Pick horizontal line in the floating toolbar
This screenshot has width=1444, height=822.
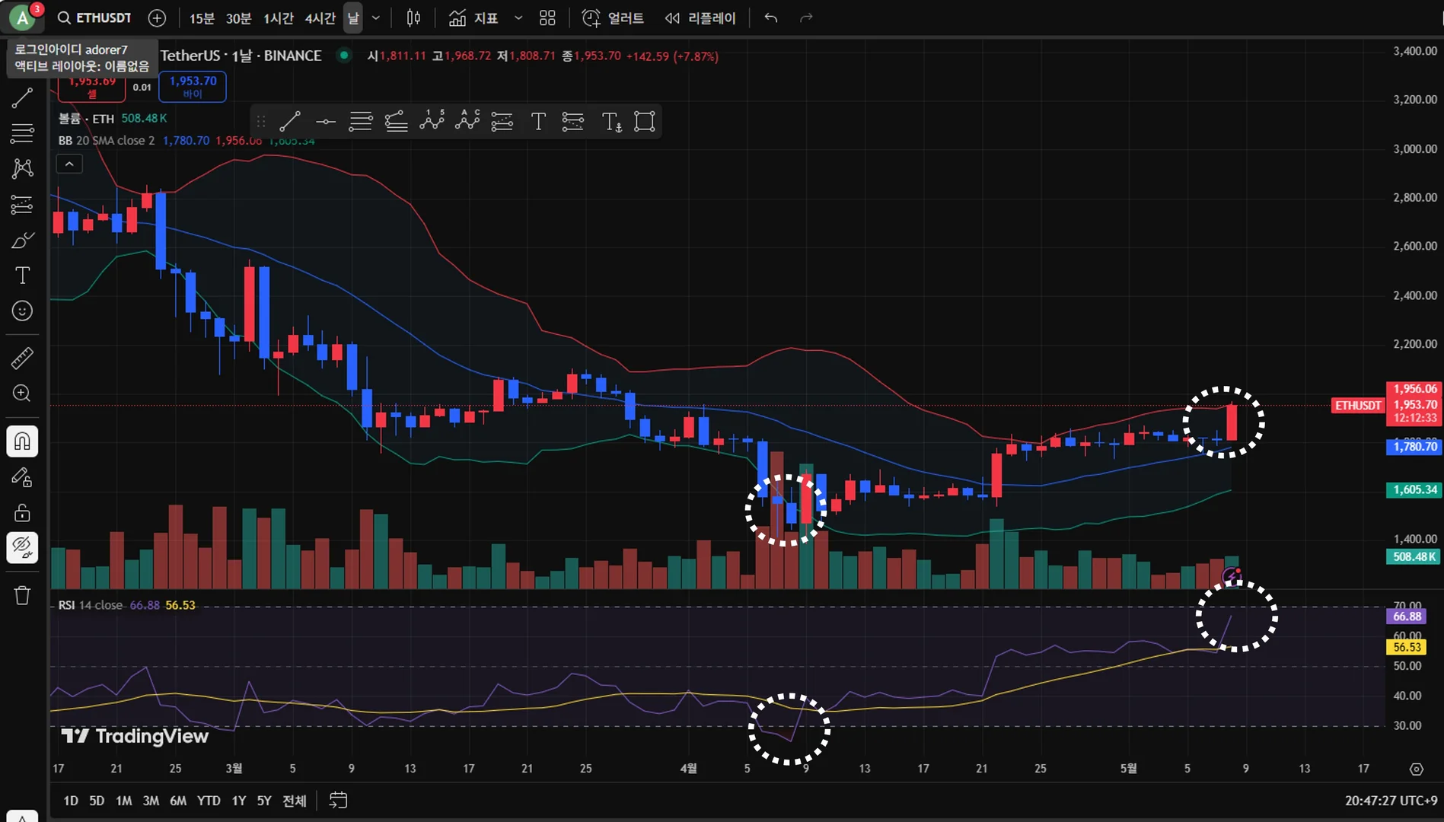coord(326,122)
